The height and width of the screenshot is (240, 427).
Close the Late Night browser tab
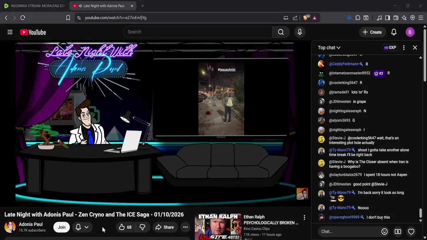pyautogui.click(x=132, y=6)
